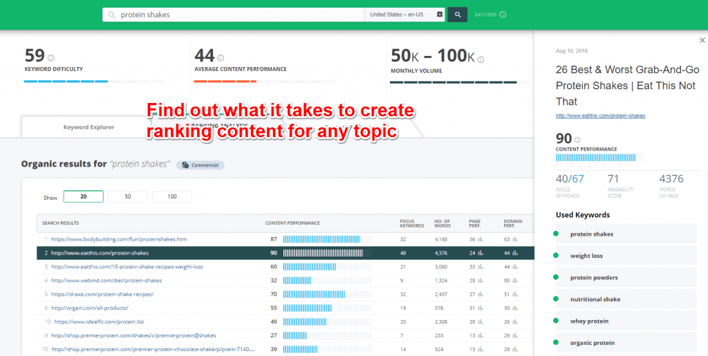Viewport: 708px width, 356px height.
Task: Click the Commercial intent tag
Action: point(200,165)
